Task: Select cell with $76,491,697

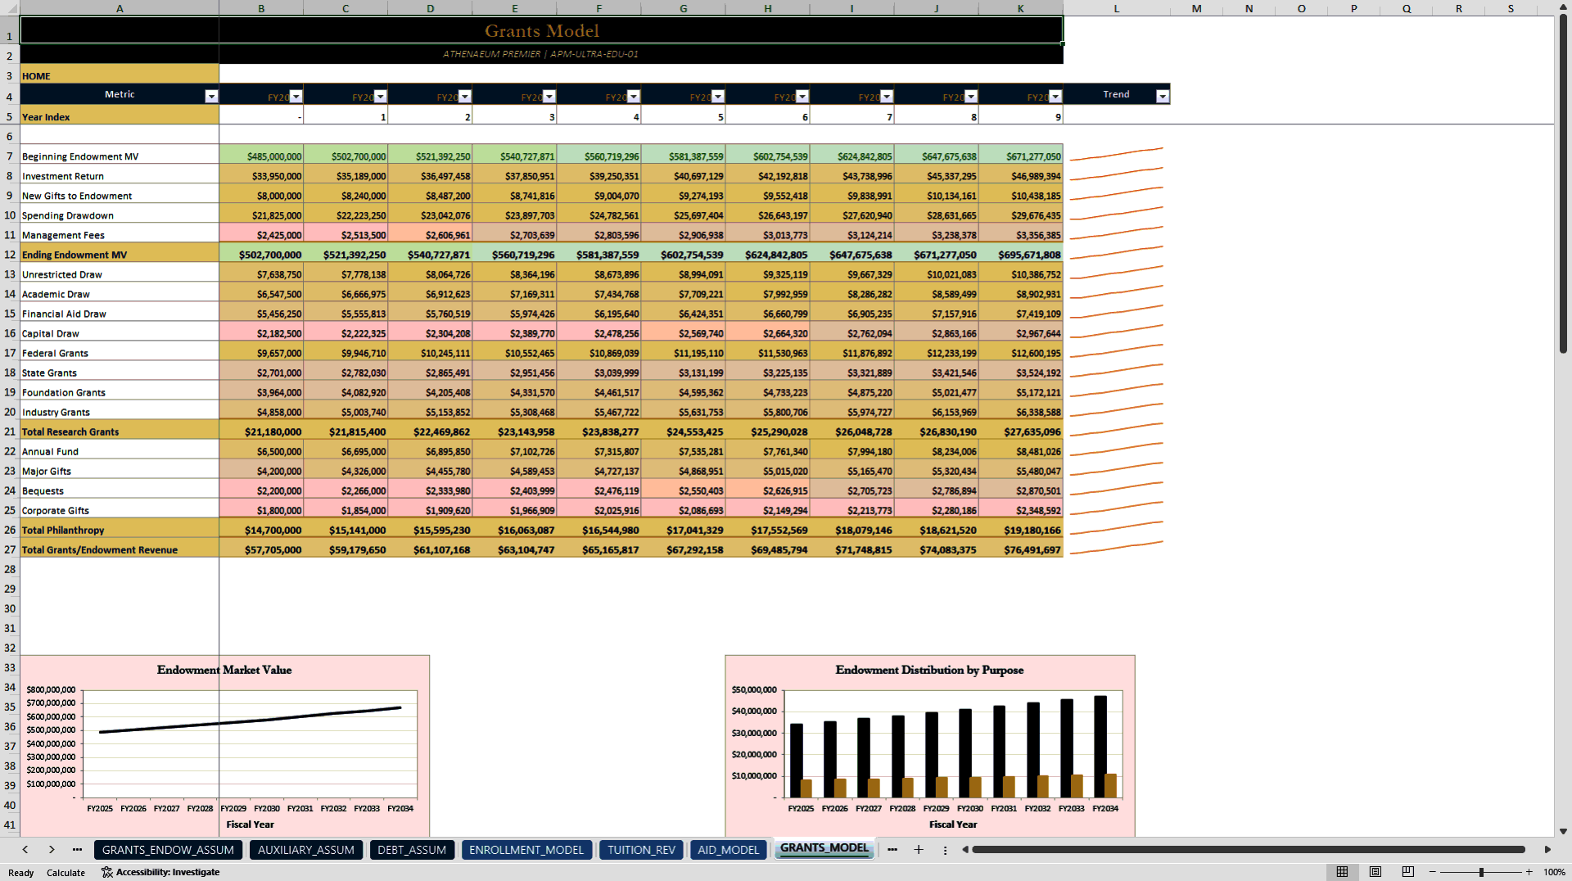Action: (x=1021, y=549)
